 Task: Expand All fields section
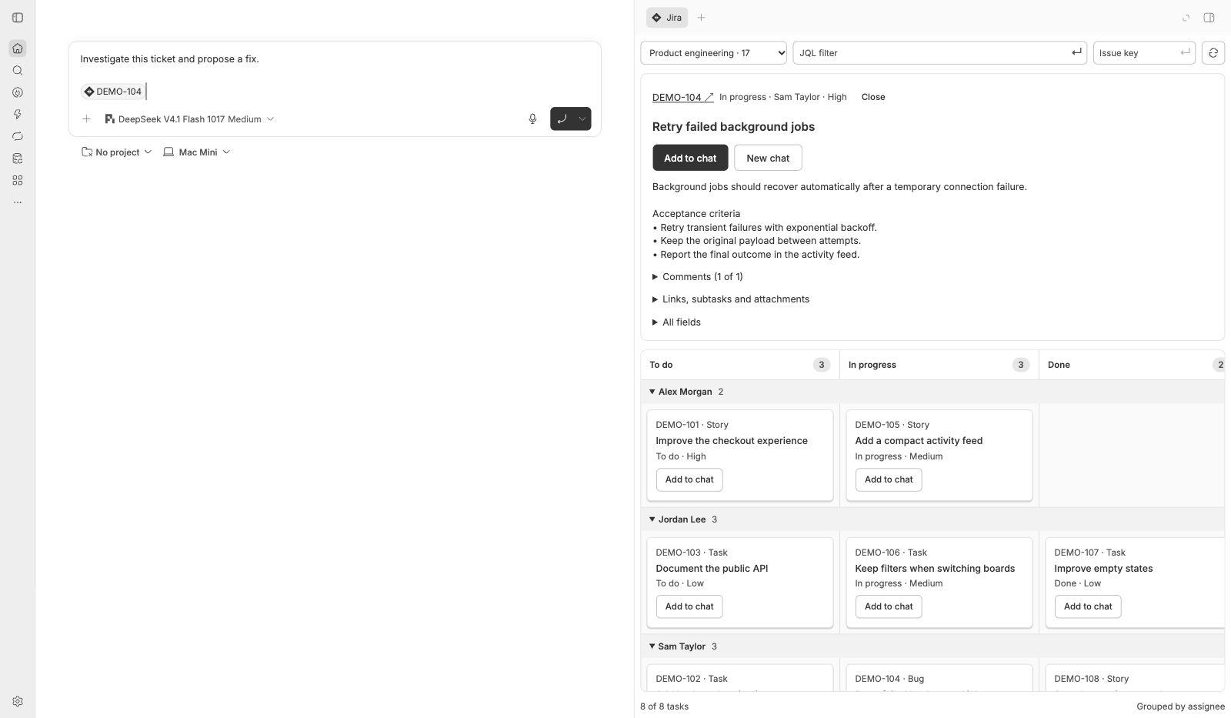click(x=676, y=322)
